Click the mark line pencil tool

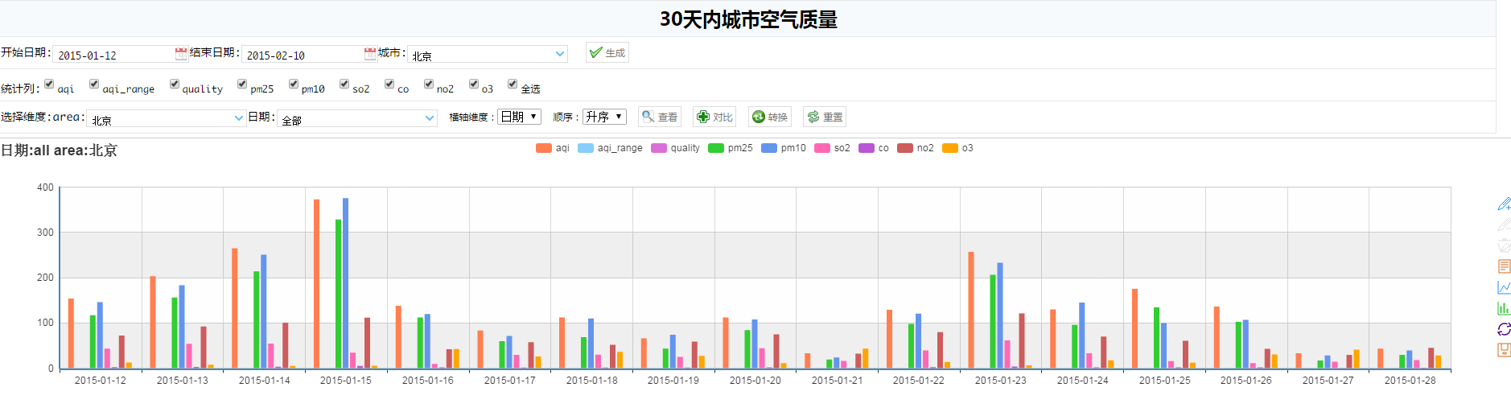click(1503, 204)
